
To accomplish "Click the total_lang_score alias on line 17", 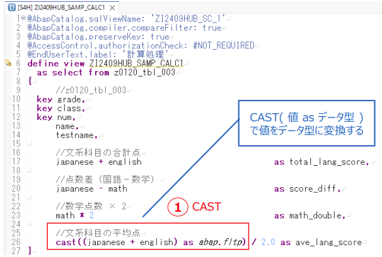I will 327,162.
